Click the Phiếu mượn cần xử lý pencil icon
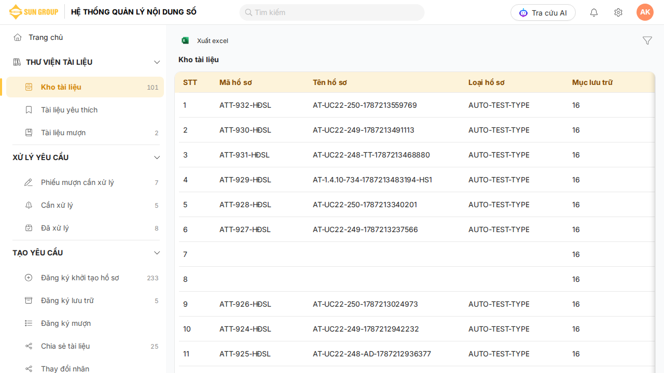The width and height of the screenshot is (664, 373). tap(29, 182)
